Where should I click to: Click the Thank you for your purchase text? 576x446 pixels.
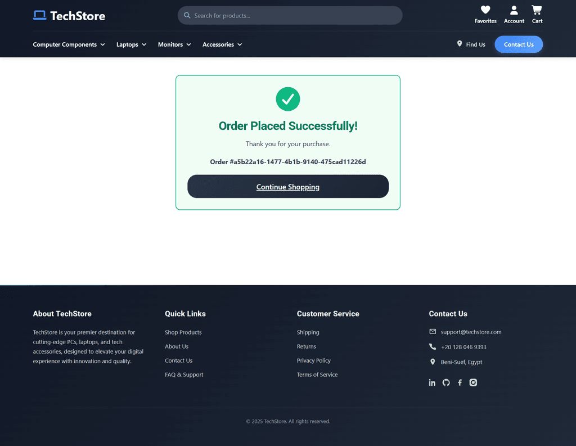[287, 144]
